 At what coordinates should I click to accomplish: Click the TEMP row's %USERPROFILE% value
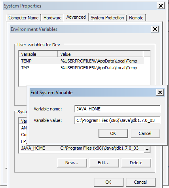click(99, 61)
